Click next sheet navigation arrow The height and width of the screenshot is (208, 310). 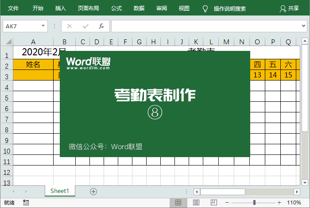point(26,191)
